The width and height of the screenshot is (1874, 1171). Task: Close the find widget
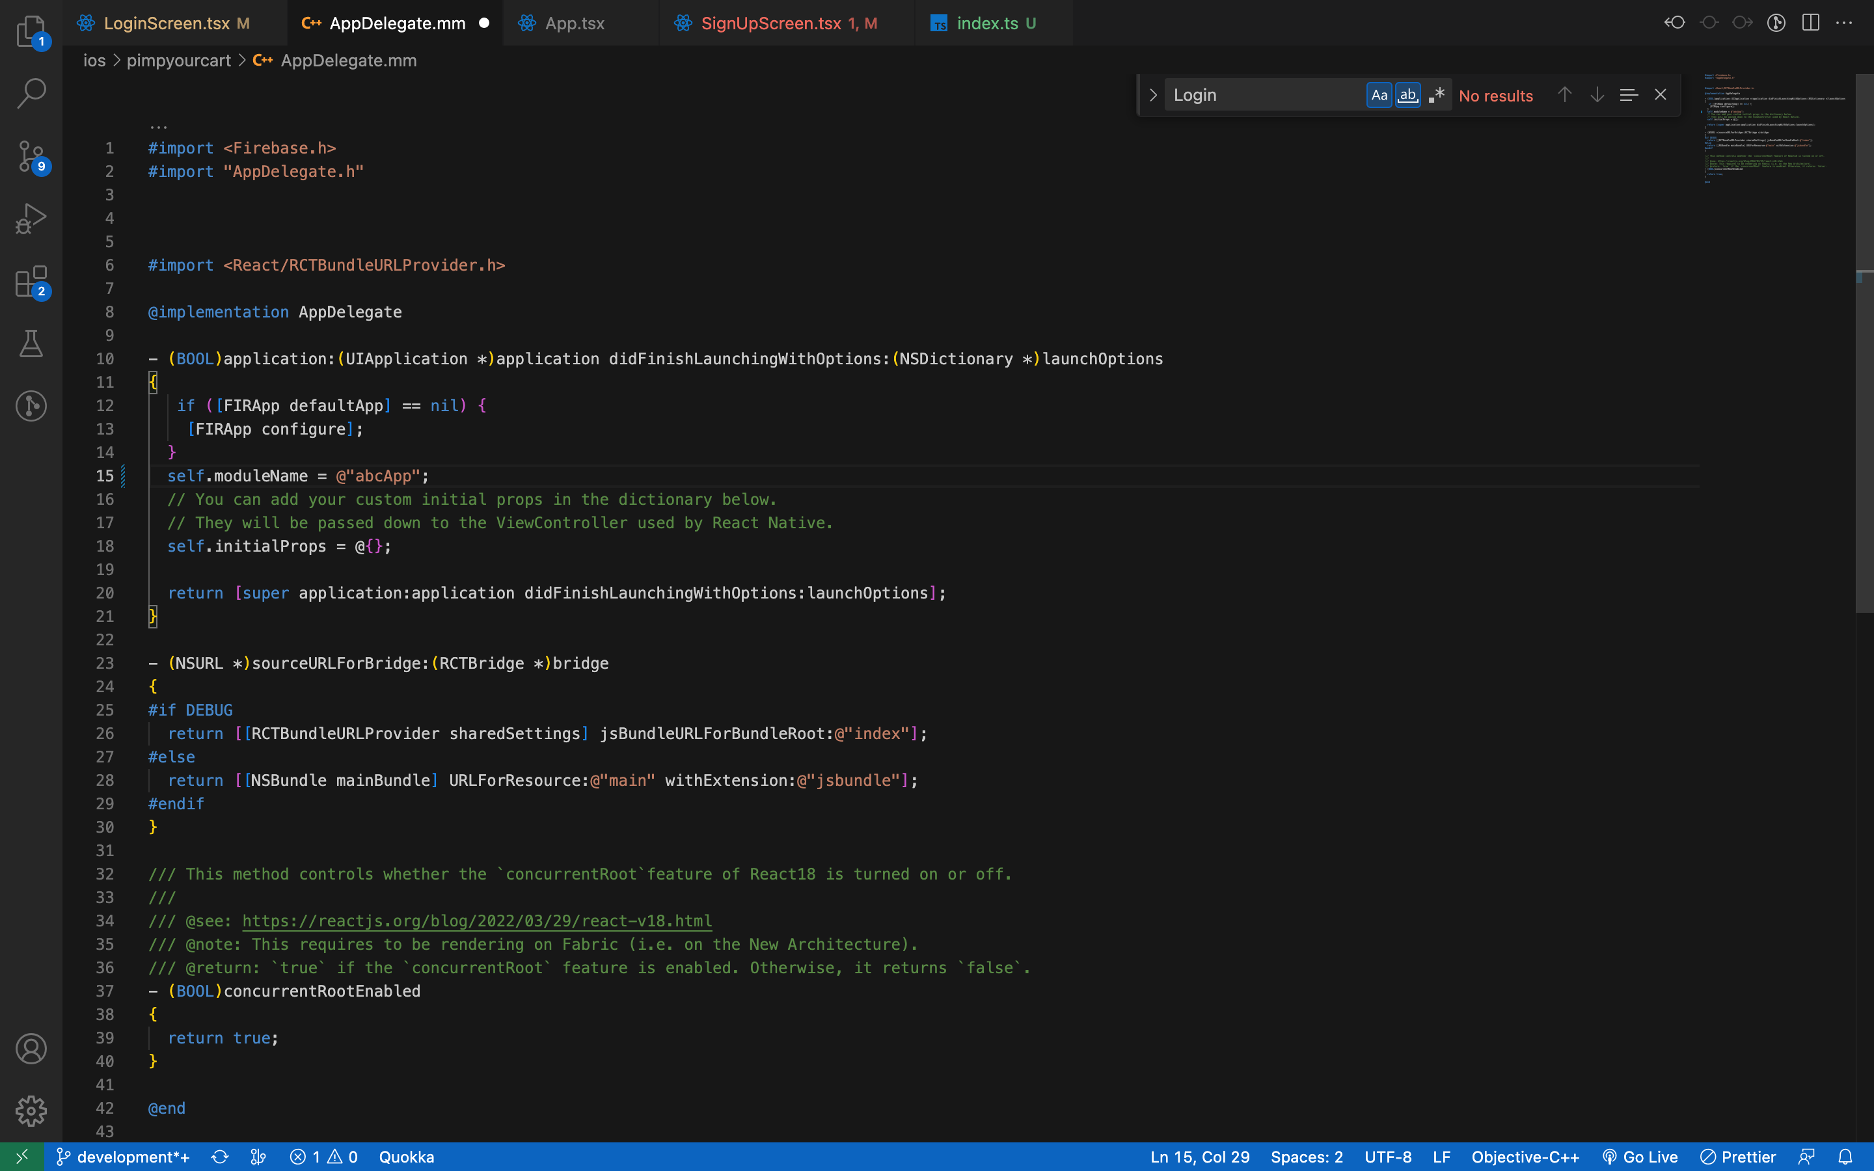pyautogui.click(x=1661, y=94)
